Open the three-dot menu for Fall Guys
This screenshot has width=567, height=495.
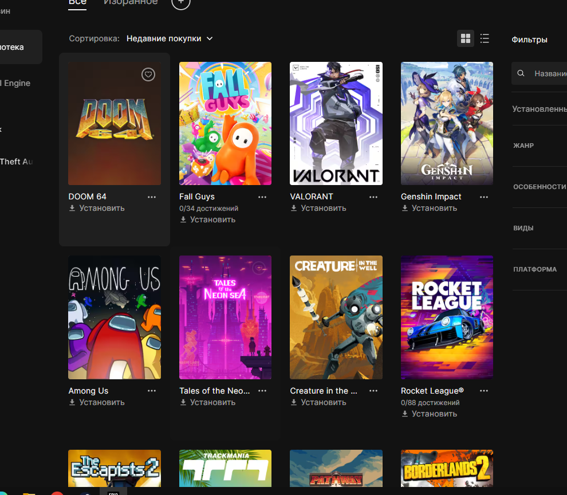click(262, 197)
